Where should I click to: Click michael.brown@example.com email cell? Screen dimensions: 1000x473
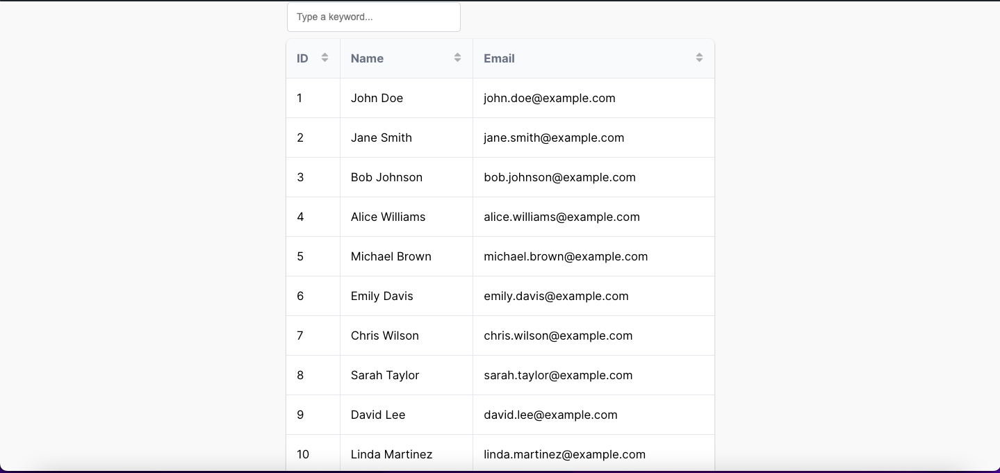(593, 256)
